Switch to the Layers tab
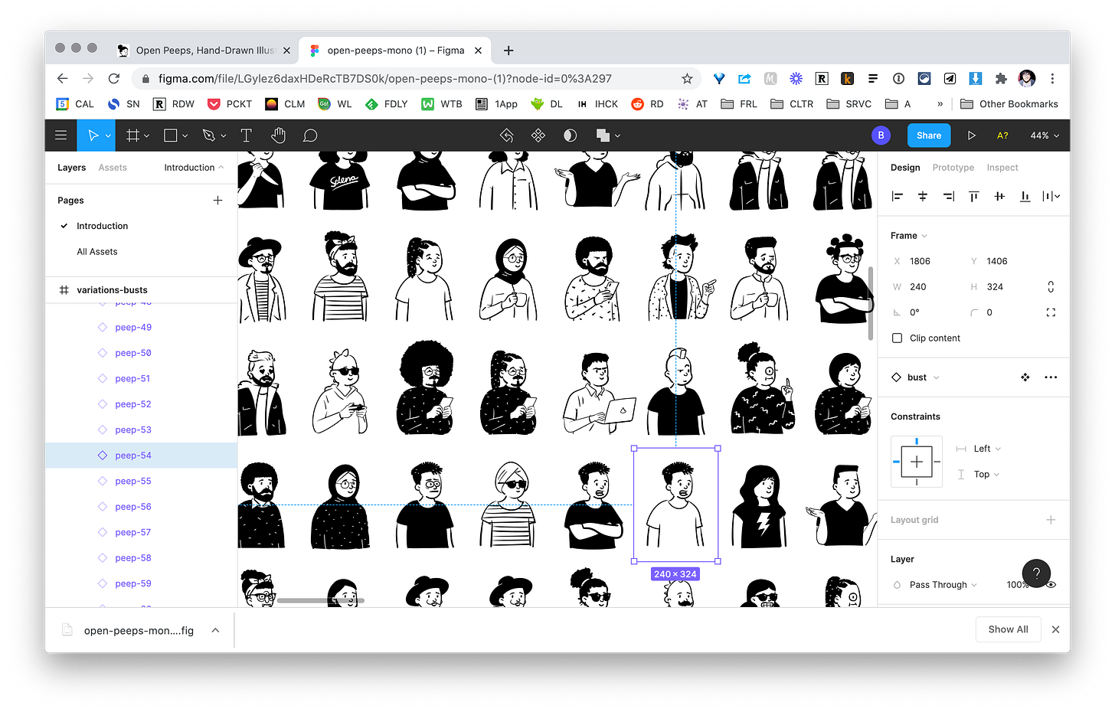Screen dimensions: 1115x712 pos(71,168)
